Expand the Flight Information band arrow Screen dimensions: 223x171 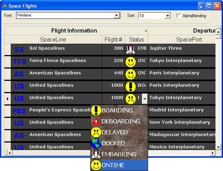(x=146, y=31)
